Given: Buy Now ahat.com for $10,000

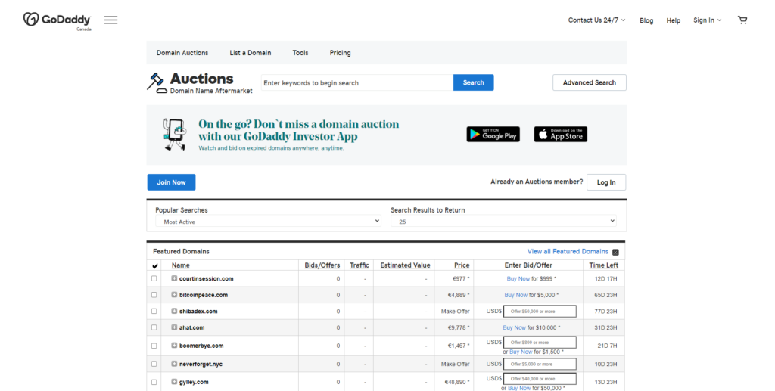Looking at the screenshot, I should tap(514, 327).
